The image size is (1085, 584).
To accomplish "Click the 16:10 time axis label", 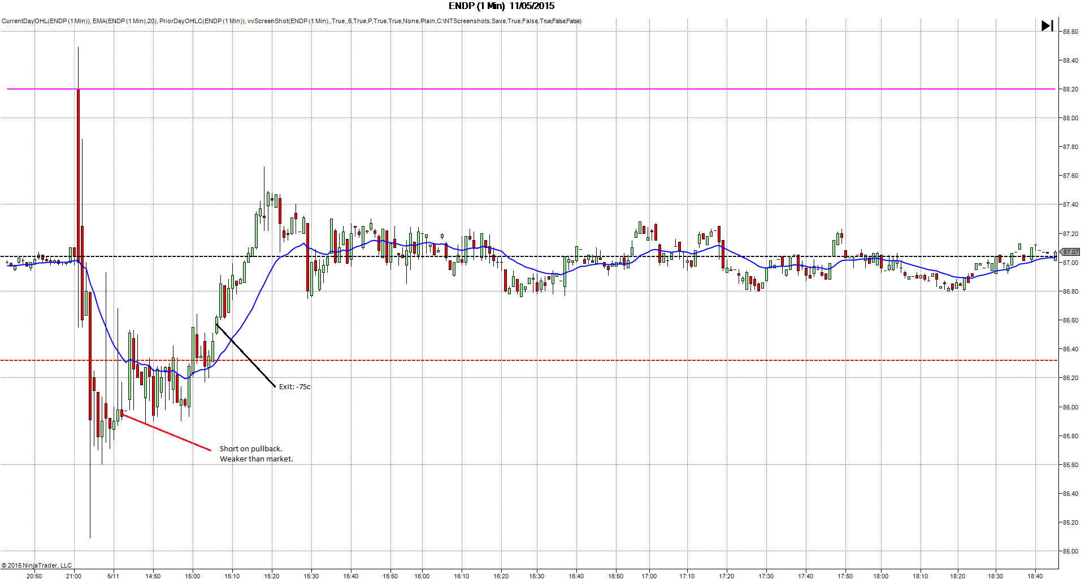I will (461, 576).
